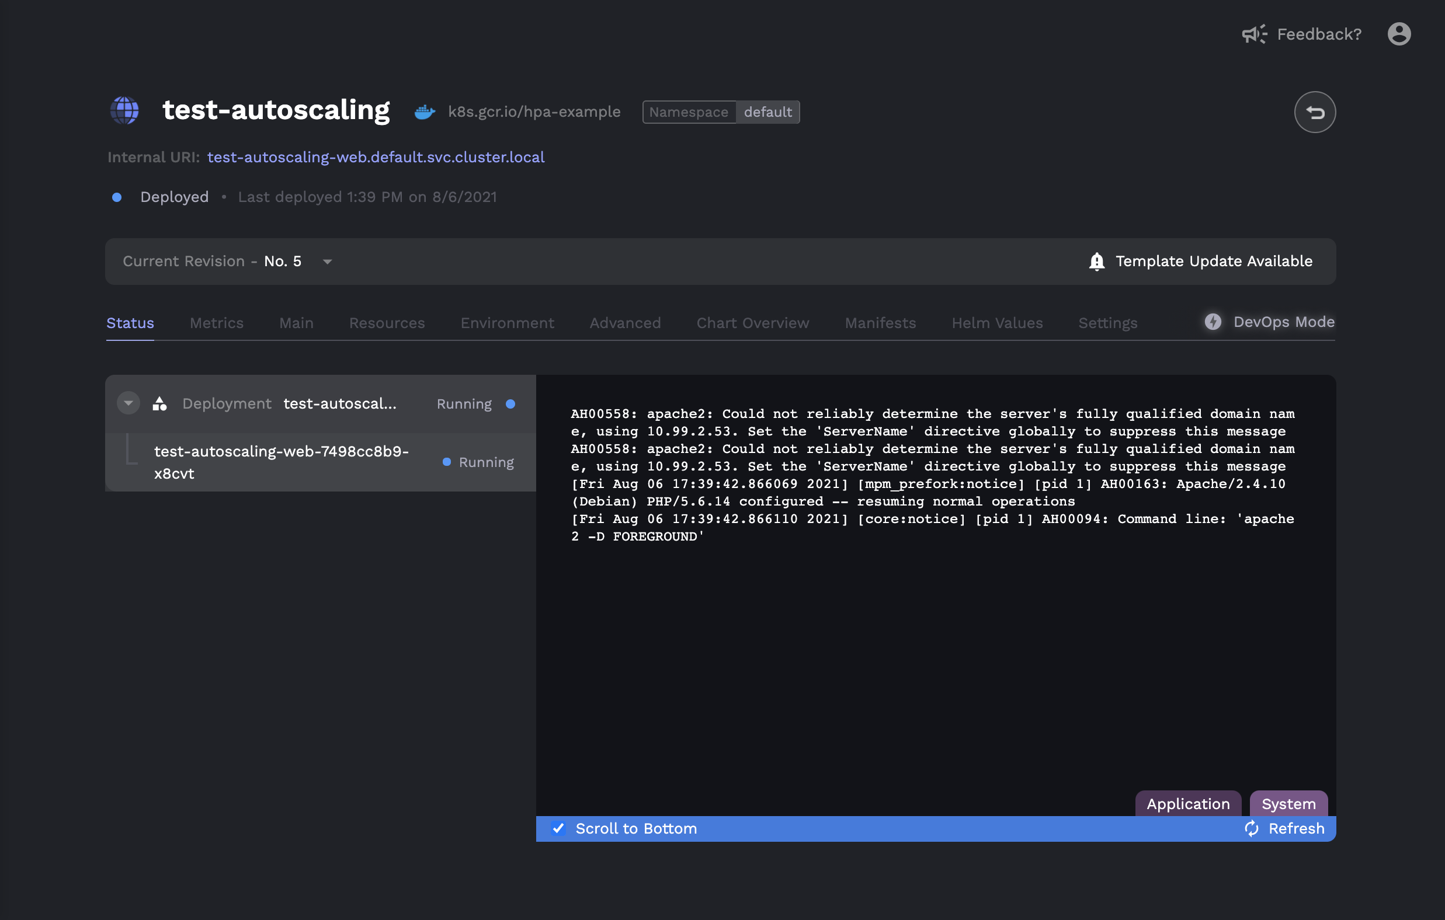View the Chart Overview tab
This screenshot has width=1445, height=920.
(x=752, y=323)
